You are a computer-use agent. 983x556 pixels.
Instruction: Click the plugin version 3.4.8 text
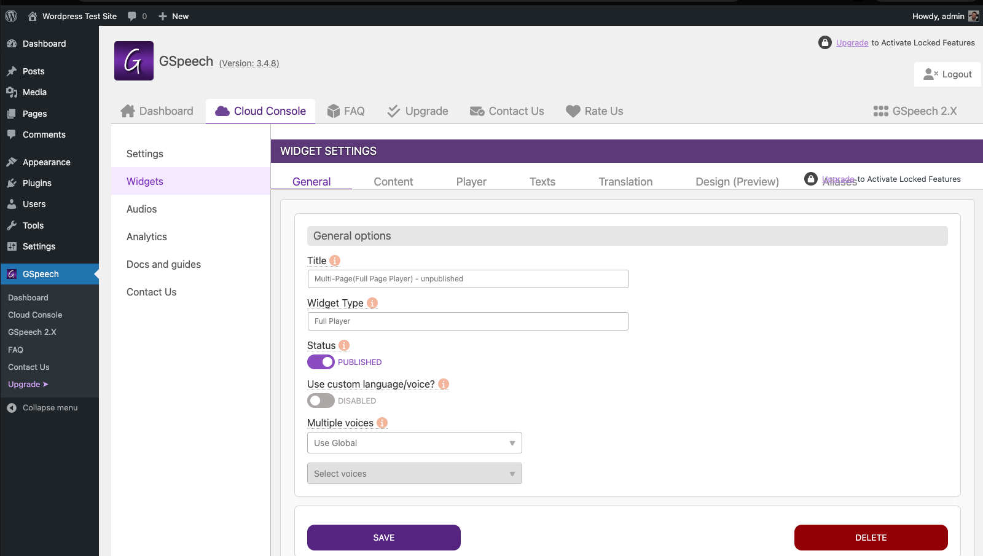pyautogui.click(x=249, y=63)
